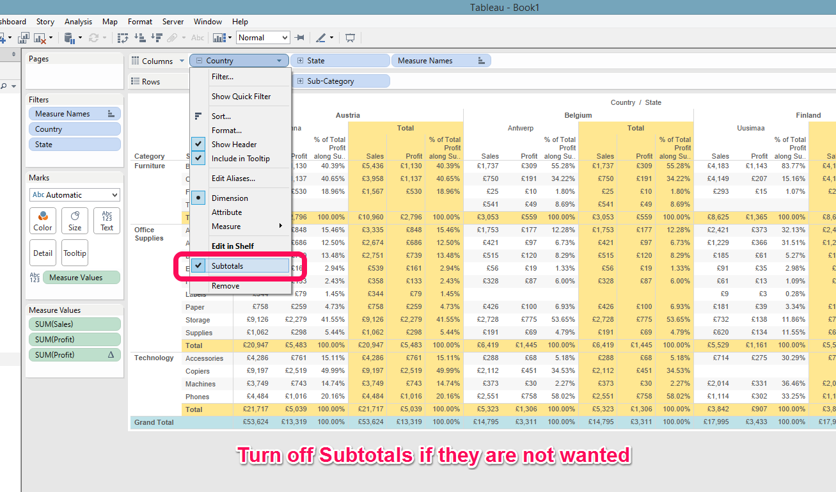Click the Belgium country header
This screenshot has width=836, height=492.
pyautogui.click(x=578, y=116)
